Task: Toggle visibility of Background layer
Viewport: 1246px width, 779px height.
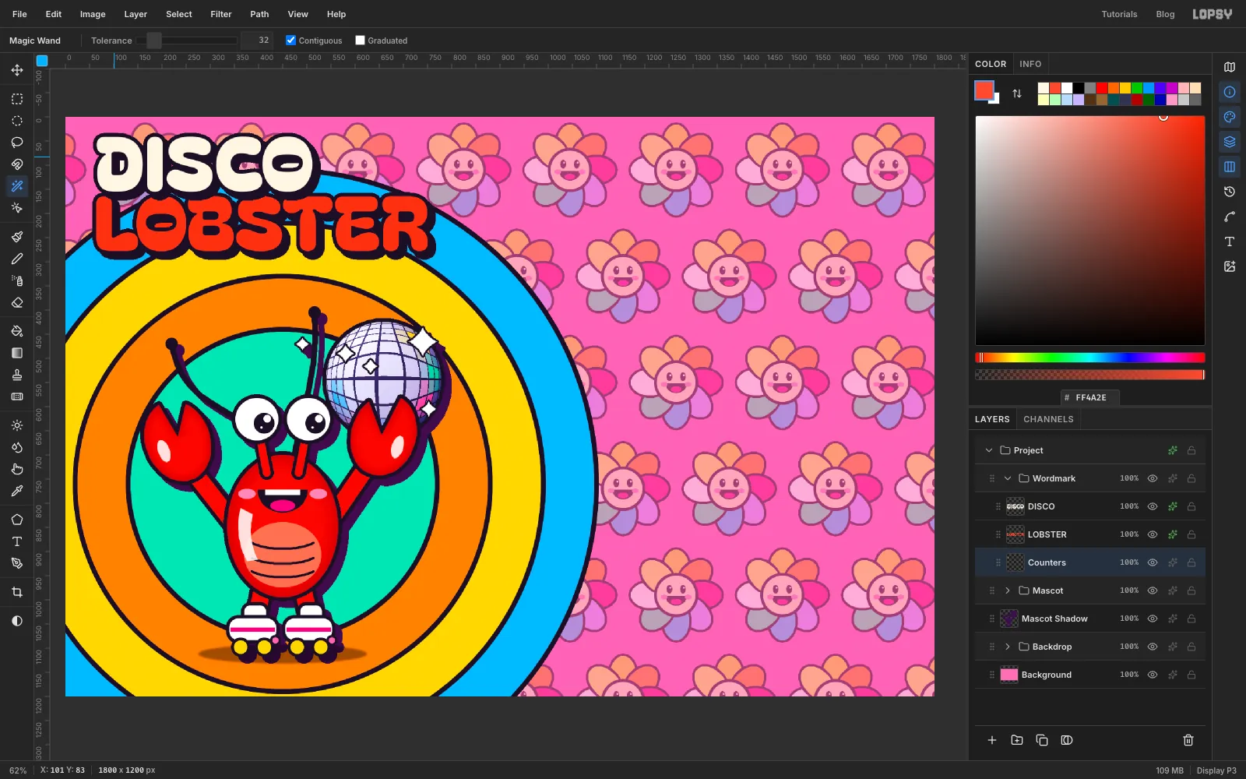Action: pos(1153,675)
